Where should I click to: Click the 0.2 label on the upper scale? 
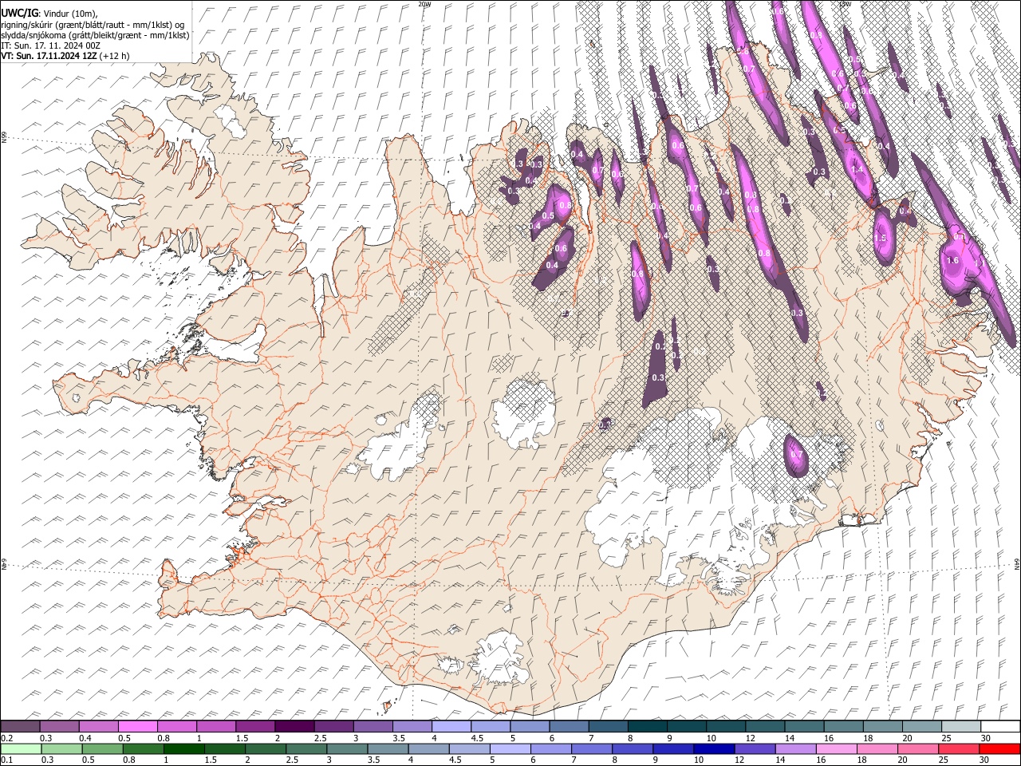click(6, 738)
